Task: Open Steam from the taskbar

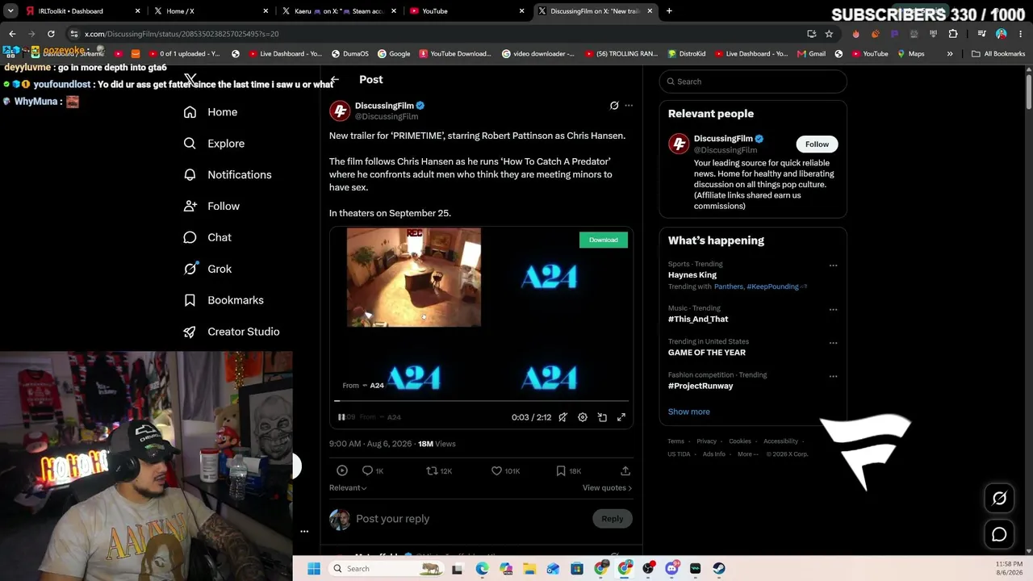Action: [x=719, y=569]
